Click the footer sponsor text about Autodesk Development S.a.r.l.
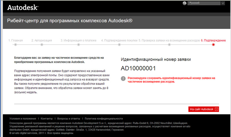 pyautogui.click(x=100, y=126)
